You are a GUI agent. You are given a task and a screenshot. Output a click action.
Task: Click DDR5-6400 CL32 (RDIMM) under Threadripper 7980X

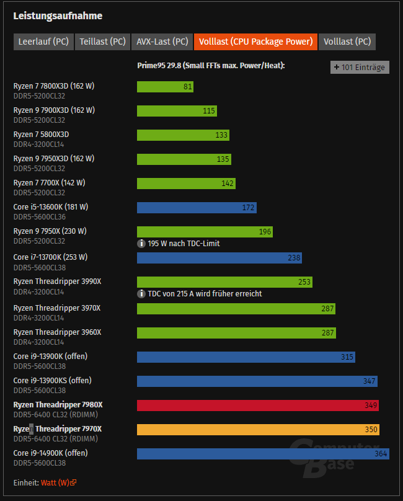pyautogui.click(x=56, y=415)
